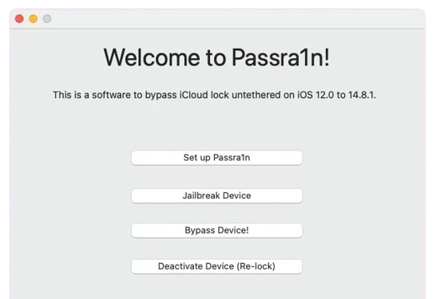Minimize the window using the yellow button
This screenshot has width=436, height=299.
(x=33, y=18)
